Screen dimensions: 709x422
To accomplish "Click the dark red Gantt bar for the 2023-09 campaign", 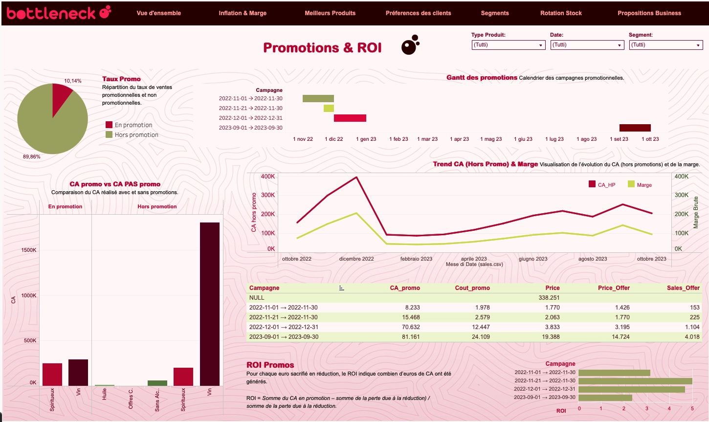I will pyautogui.click(x=635, y=128).
